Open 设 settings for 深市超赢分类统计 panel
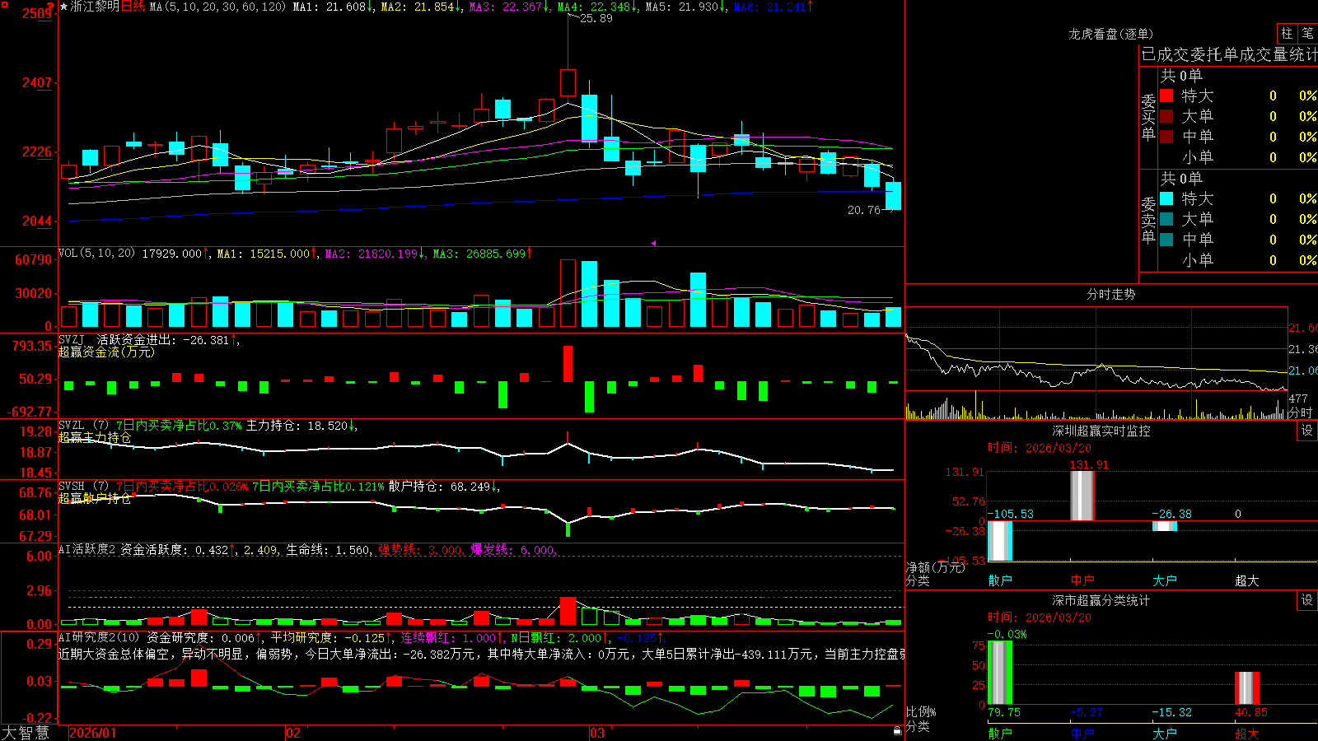 coord(1307,600)
